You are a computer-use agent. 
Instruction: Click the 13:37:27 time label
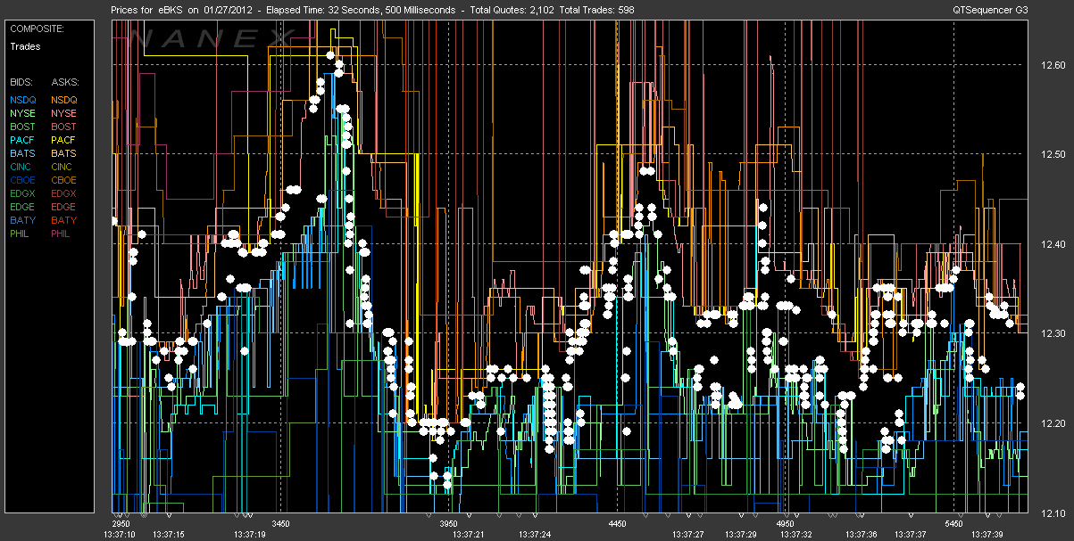(x=687, y=535)
